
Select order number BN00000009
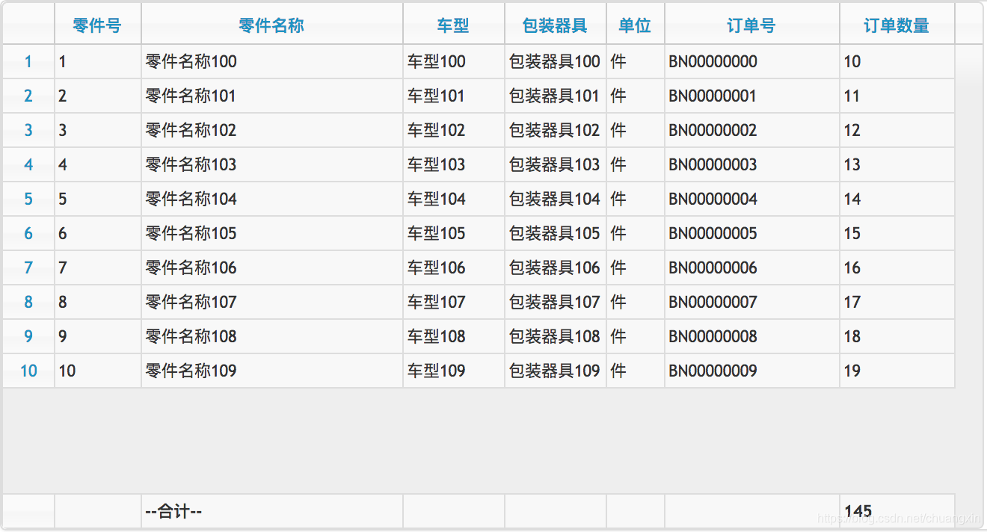(x=752, y=371)
